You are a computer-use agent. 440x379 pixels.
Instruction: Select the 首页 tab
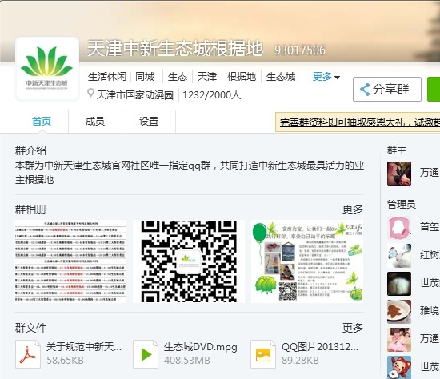coord(42,122)
